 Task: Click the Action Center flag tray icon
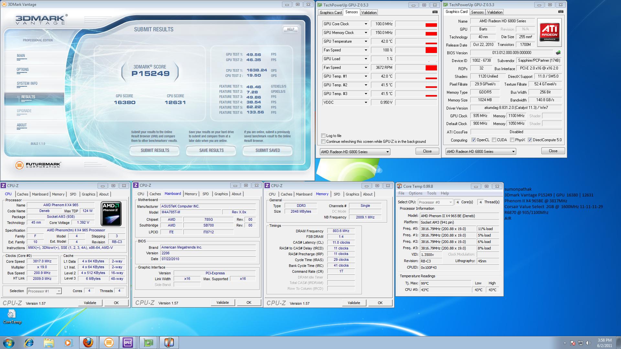pyautogui.click(x=573, y=343)
